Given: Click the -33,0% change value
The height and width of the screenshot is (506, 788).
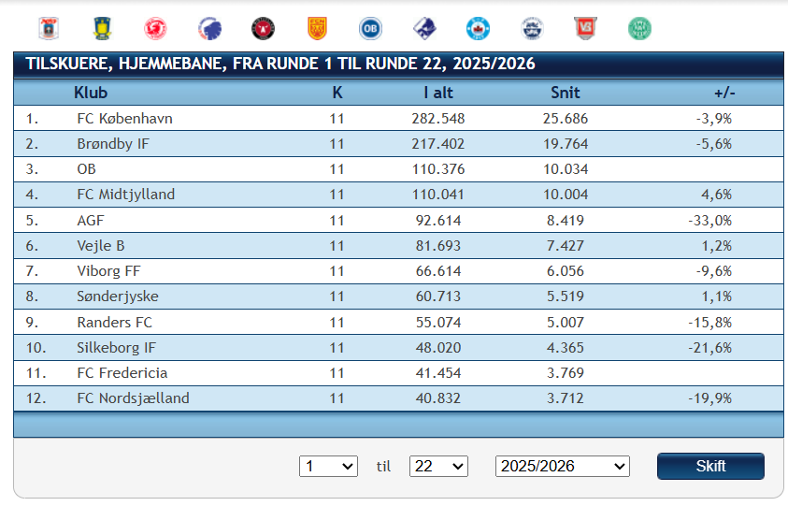Looking at the screenshot, I should [710, 221].
